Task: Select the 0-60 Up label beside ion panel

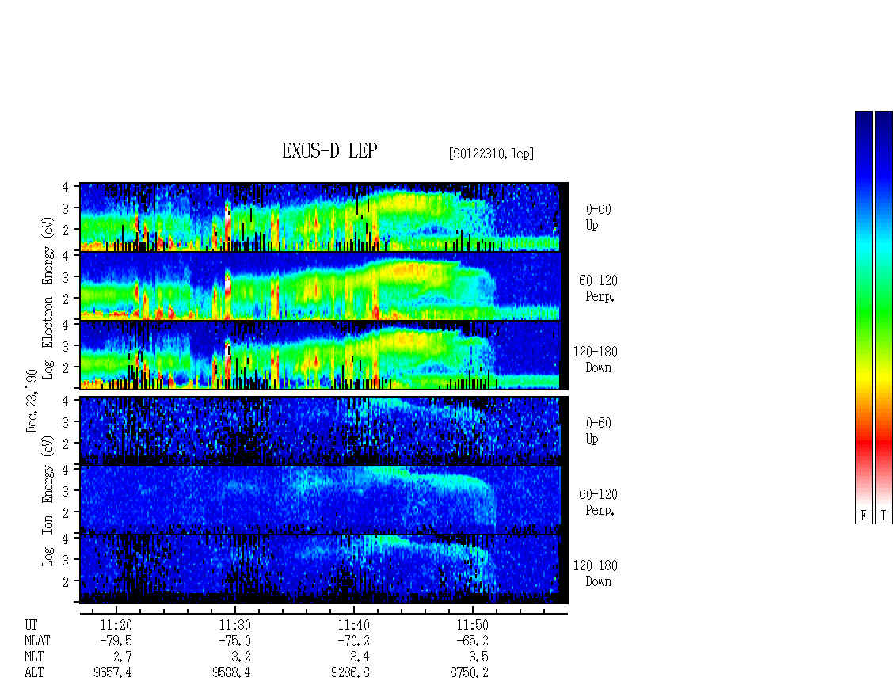Action: 598,431
